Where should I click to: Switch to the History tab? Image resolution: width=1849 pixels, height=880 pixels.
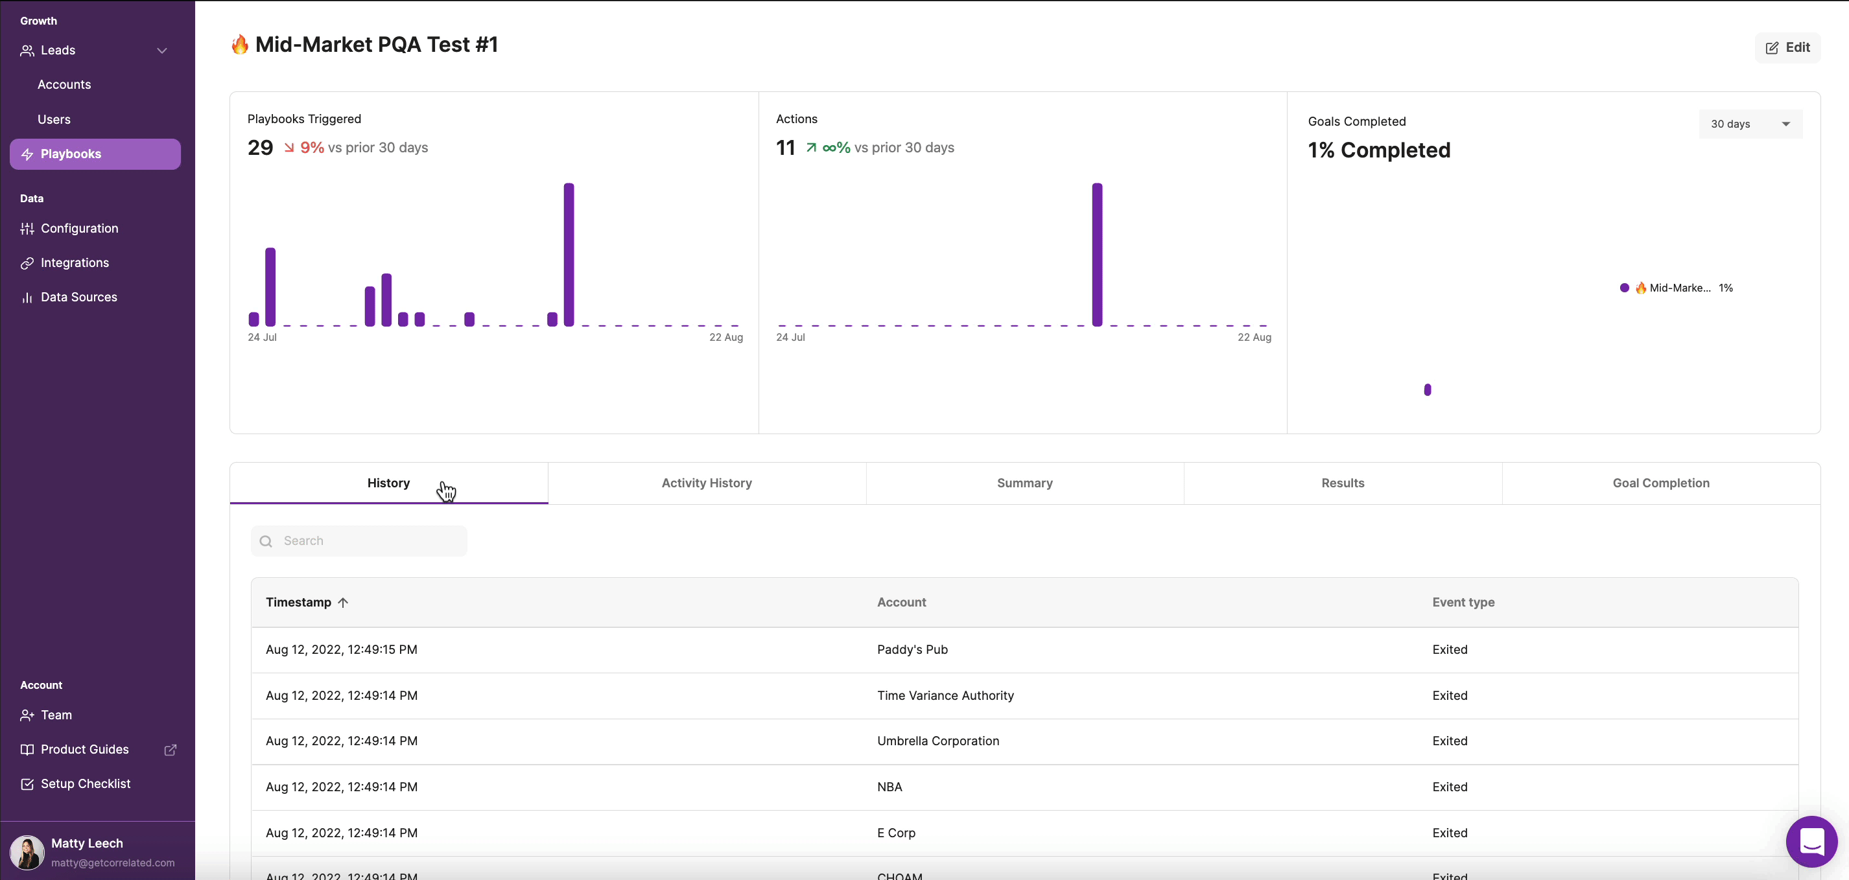(389, 483)
